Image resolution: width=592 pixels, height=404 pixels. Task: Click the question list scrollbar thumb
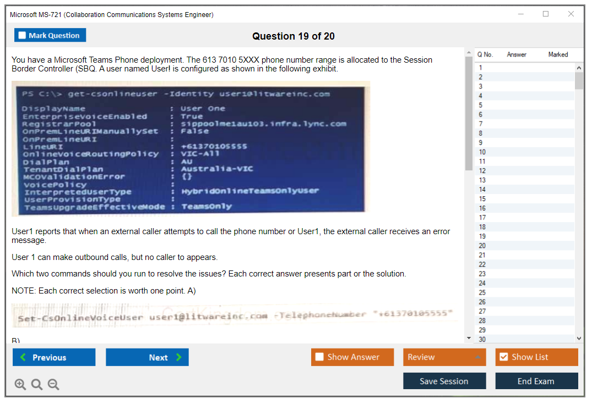(x=579, y=81)
